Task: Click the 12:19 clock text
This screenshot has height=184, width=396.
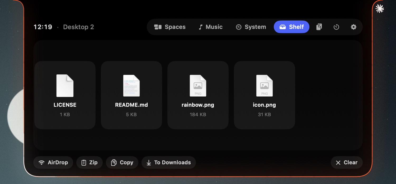Action: 43,27
